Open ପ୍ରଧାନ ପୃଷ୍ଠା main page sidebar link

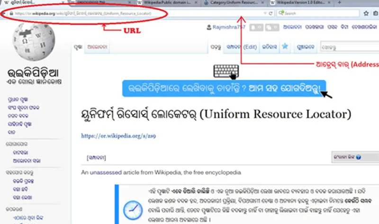click(x=18, y=100)
